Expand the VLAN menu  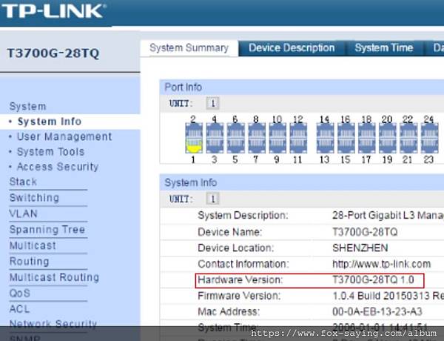pos(23,213)
